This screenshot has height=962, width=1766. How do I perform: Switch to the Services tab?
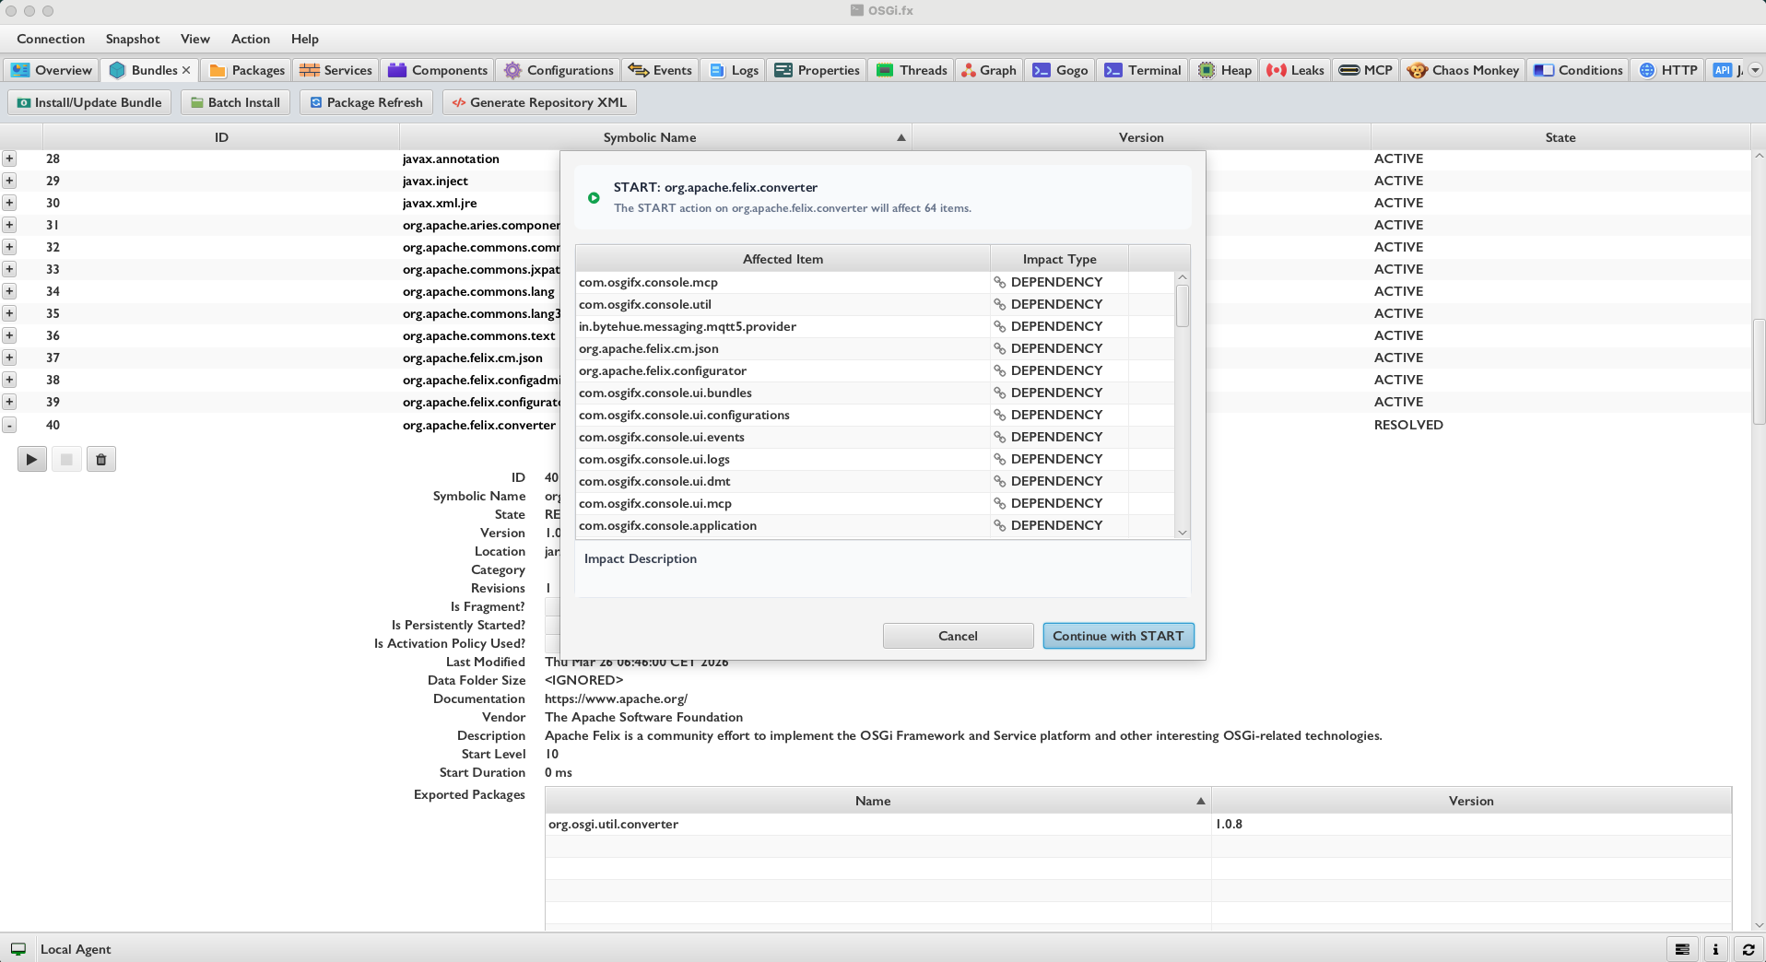[x=336, y=70]
